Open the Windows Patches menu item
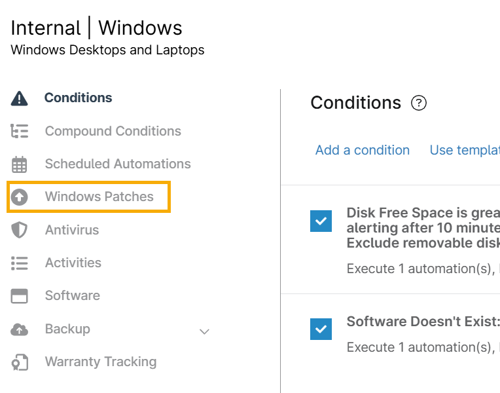Viewport: 500px width, 393px height. tap(99, 196)
